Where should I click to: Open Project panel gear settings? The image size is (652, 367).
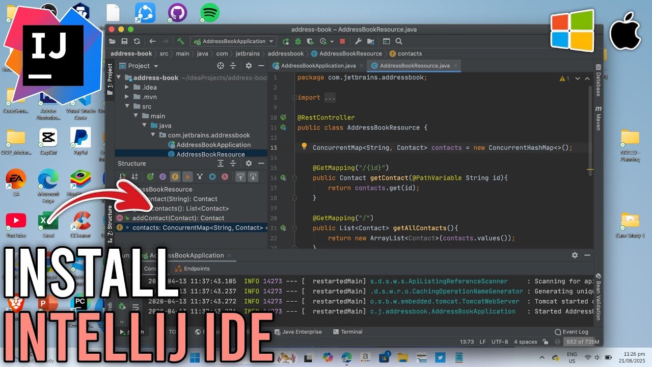click(249, 66)
